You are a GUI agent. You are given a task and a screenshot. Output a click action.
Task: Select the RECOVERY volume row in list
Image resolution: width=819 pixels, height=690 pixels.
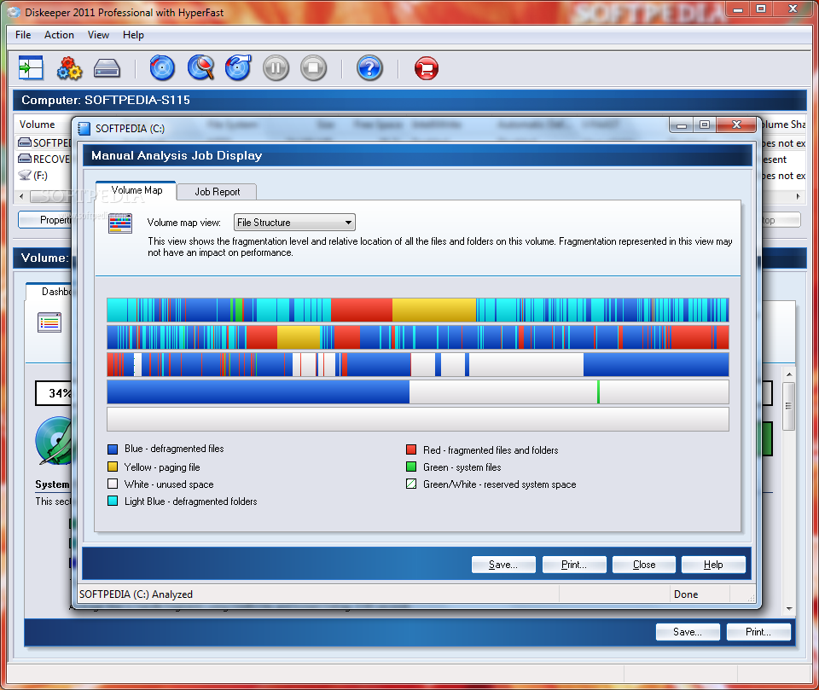coord(44,159)
